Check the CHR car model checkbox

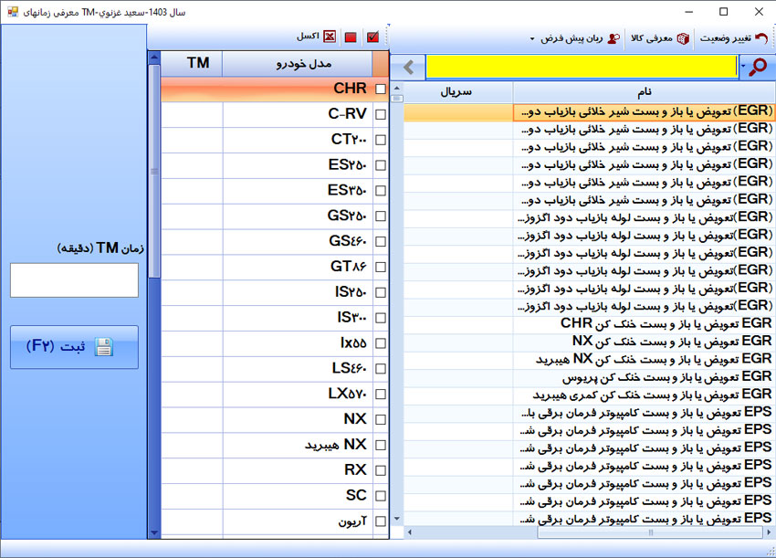[x=380, y=89]
